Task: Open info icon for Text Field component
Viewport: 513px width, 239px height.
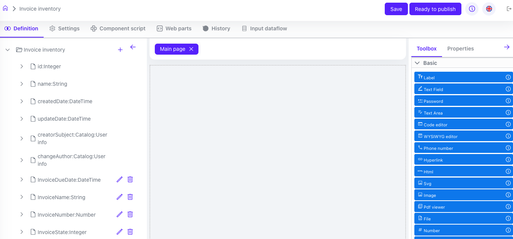Action: coord(508,89)
